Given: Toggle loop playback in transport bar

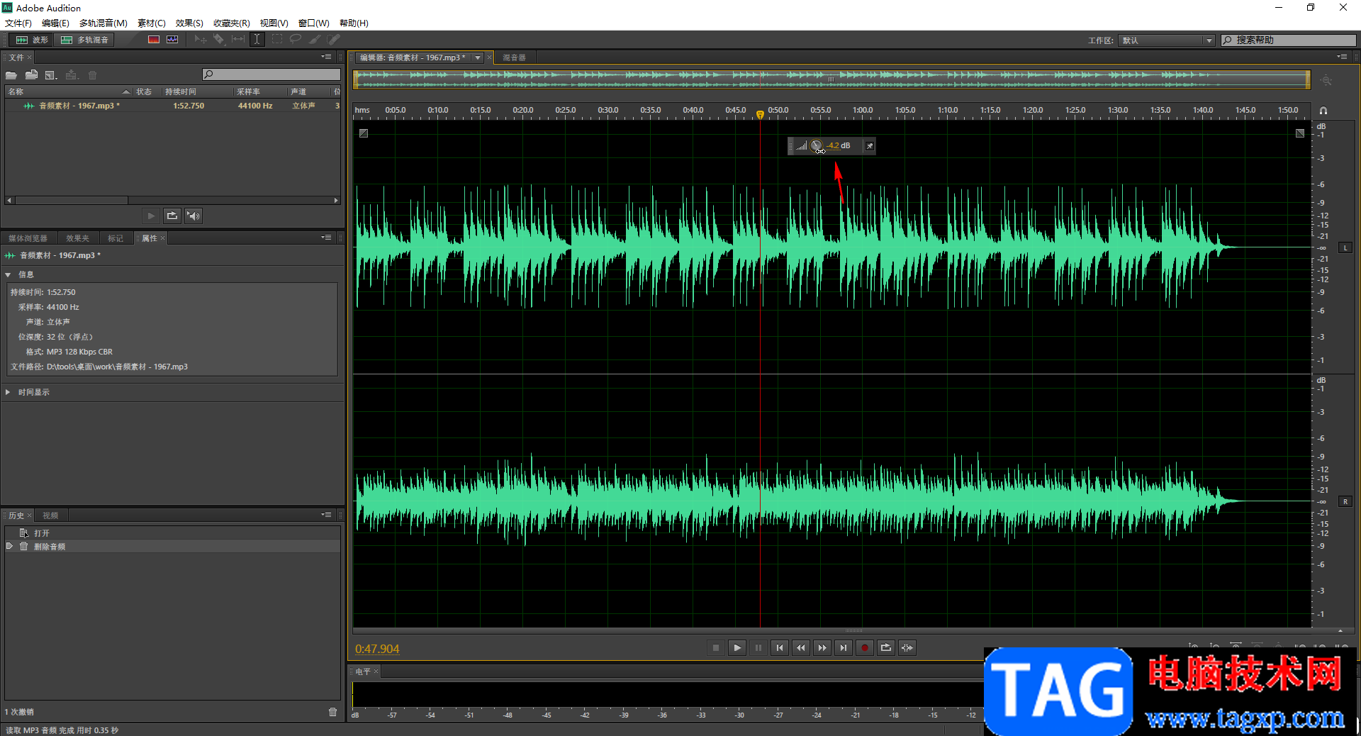Looking at the screenshot, I should click(x=885, y=647).
